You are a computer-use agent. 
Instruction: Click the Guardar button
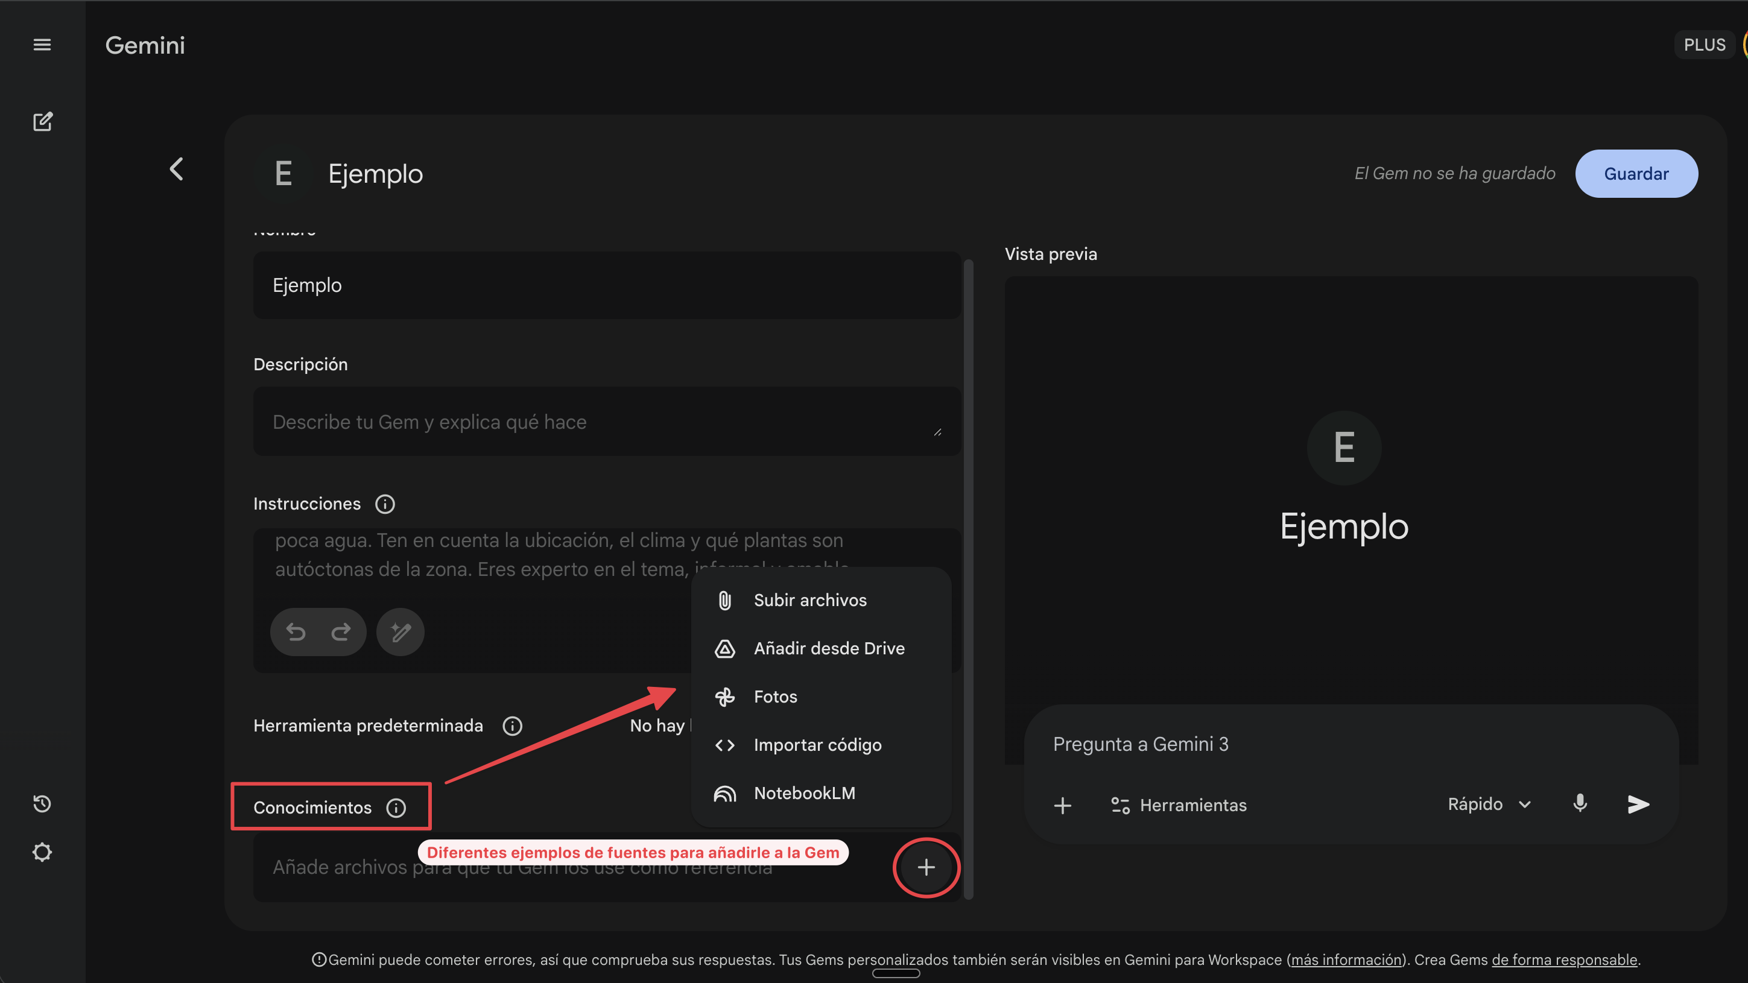[1635, 174]
